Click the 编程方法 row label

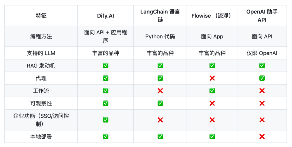click(x=41, y=36)
